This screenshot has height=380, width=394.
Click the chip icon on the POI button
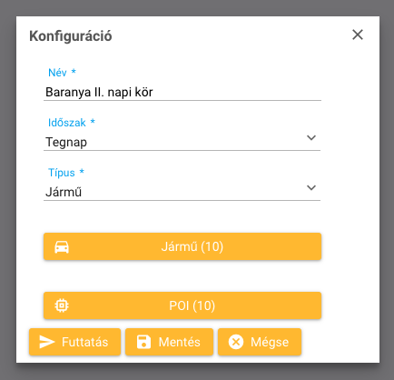coord(62,305)
